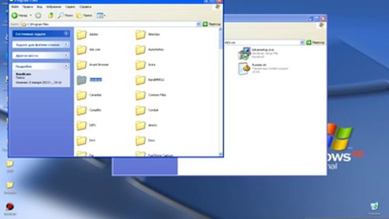
Task: Select the Common Files folder
Action: (x=151, y=95)
